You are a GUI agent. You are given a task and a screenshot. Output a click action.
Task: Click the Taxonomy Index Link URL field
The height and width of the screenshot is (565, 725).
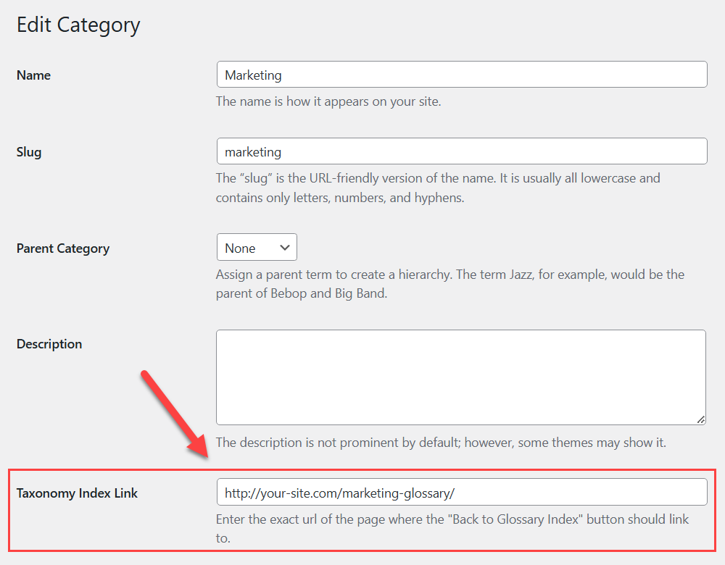coord(461,492)
